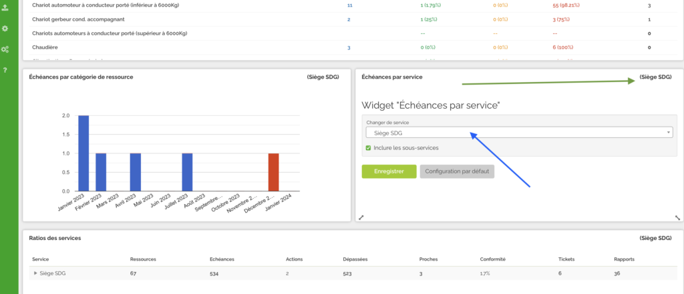Click the count 11 link for Chariot automoteur
Screen dimensions: 684x294
[x=349, y=5]
